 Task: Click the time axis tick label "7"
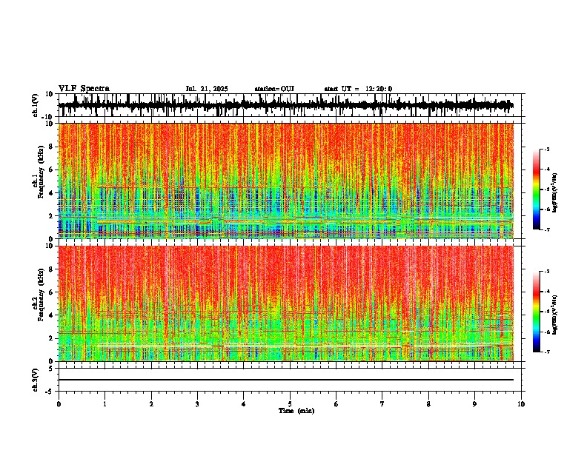point(382,404)
